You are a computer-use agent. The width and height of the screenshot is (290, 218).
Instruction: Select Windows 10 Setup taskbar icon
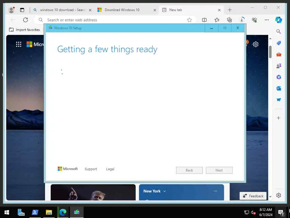(x=77, y=212)
